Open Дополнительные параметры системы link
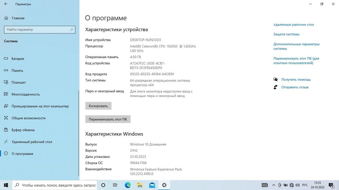The image size is (339, 190). [296, 46]
